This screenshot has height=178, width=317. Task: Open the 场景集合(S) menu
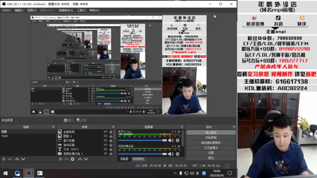pyautogui.click(x=66, y=10)
